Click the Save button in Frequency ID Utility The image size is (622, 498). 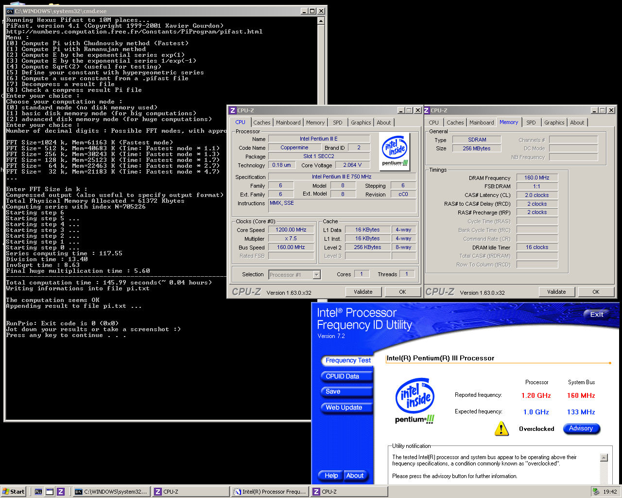(x=346, y=391)
